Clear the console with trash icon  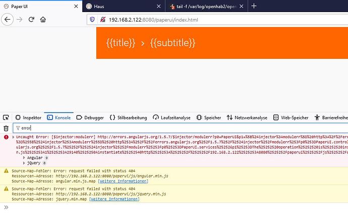pos(6,128)
